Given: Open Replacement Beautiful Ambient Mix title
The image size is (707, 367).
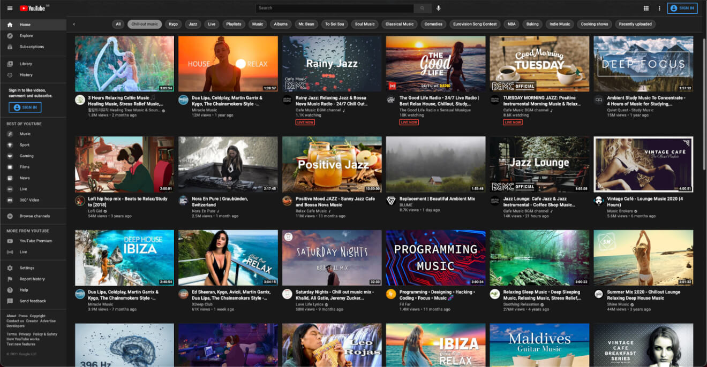Looking at the screenshot, I should click(x=437, y=198).
